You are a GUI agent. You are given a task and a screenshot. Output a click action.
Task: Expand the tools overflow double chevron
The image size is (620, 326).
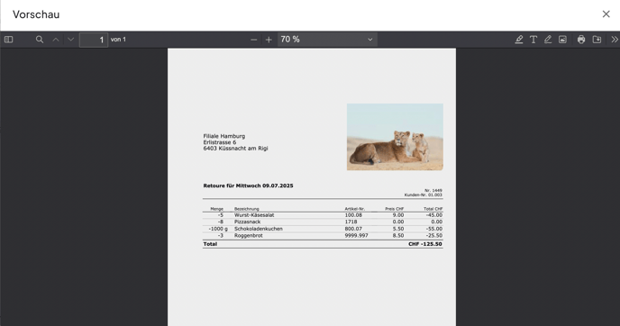(x=614, y=40)
